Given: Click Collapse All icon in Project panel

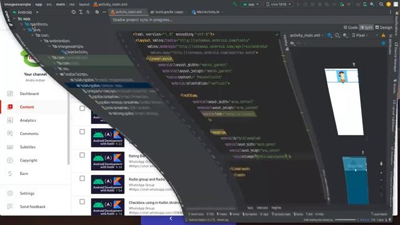Looking at the screenshot, I should pos(88,12).
